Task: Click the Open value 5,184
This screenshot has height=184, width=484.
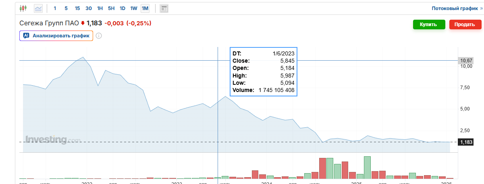Action: coord(287,68)
